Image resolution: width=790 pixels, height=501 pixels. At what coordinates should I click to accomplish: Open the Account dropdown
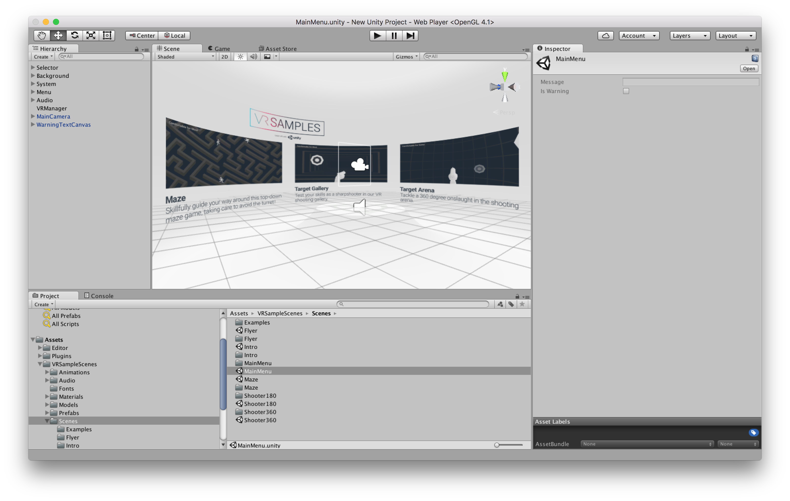(639, 35)
